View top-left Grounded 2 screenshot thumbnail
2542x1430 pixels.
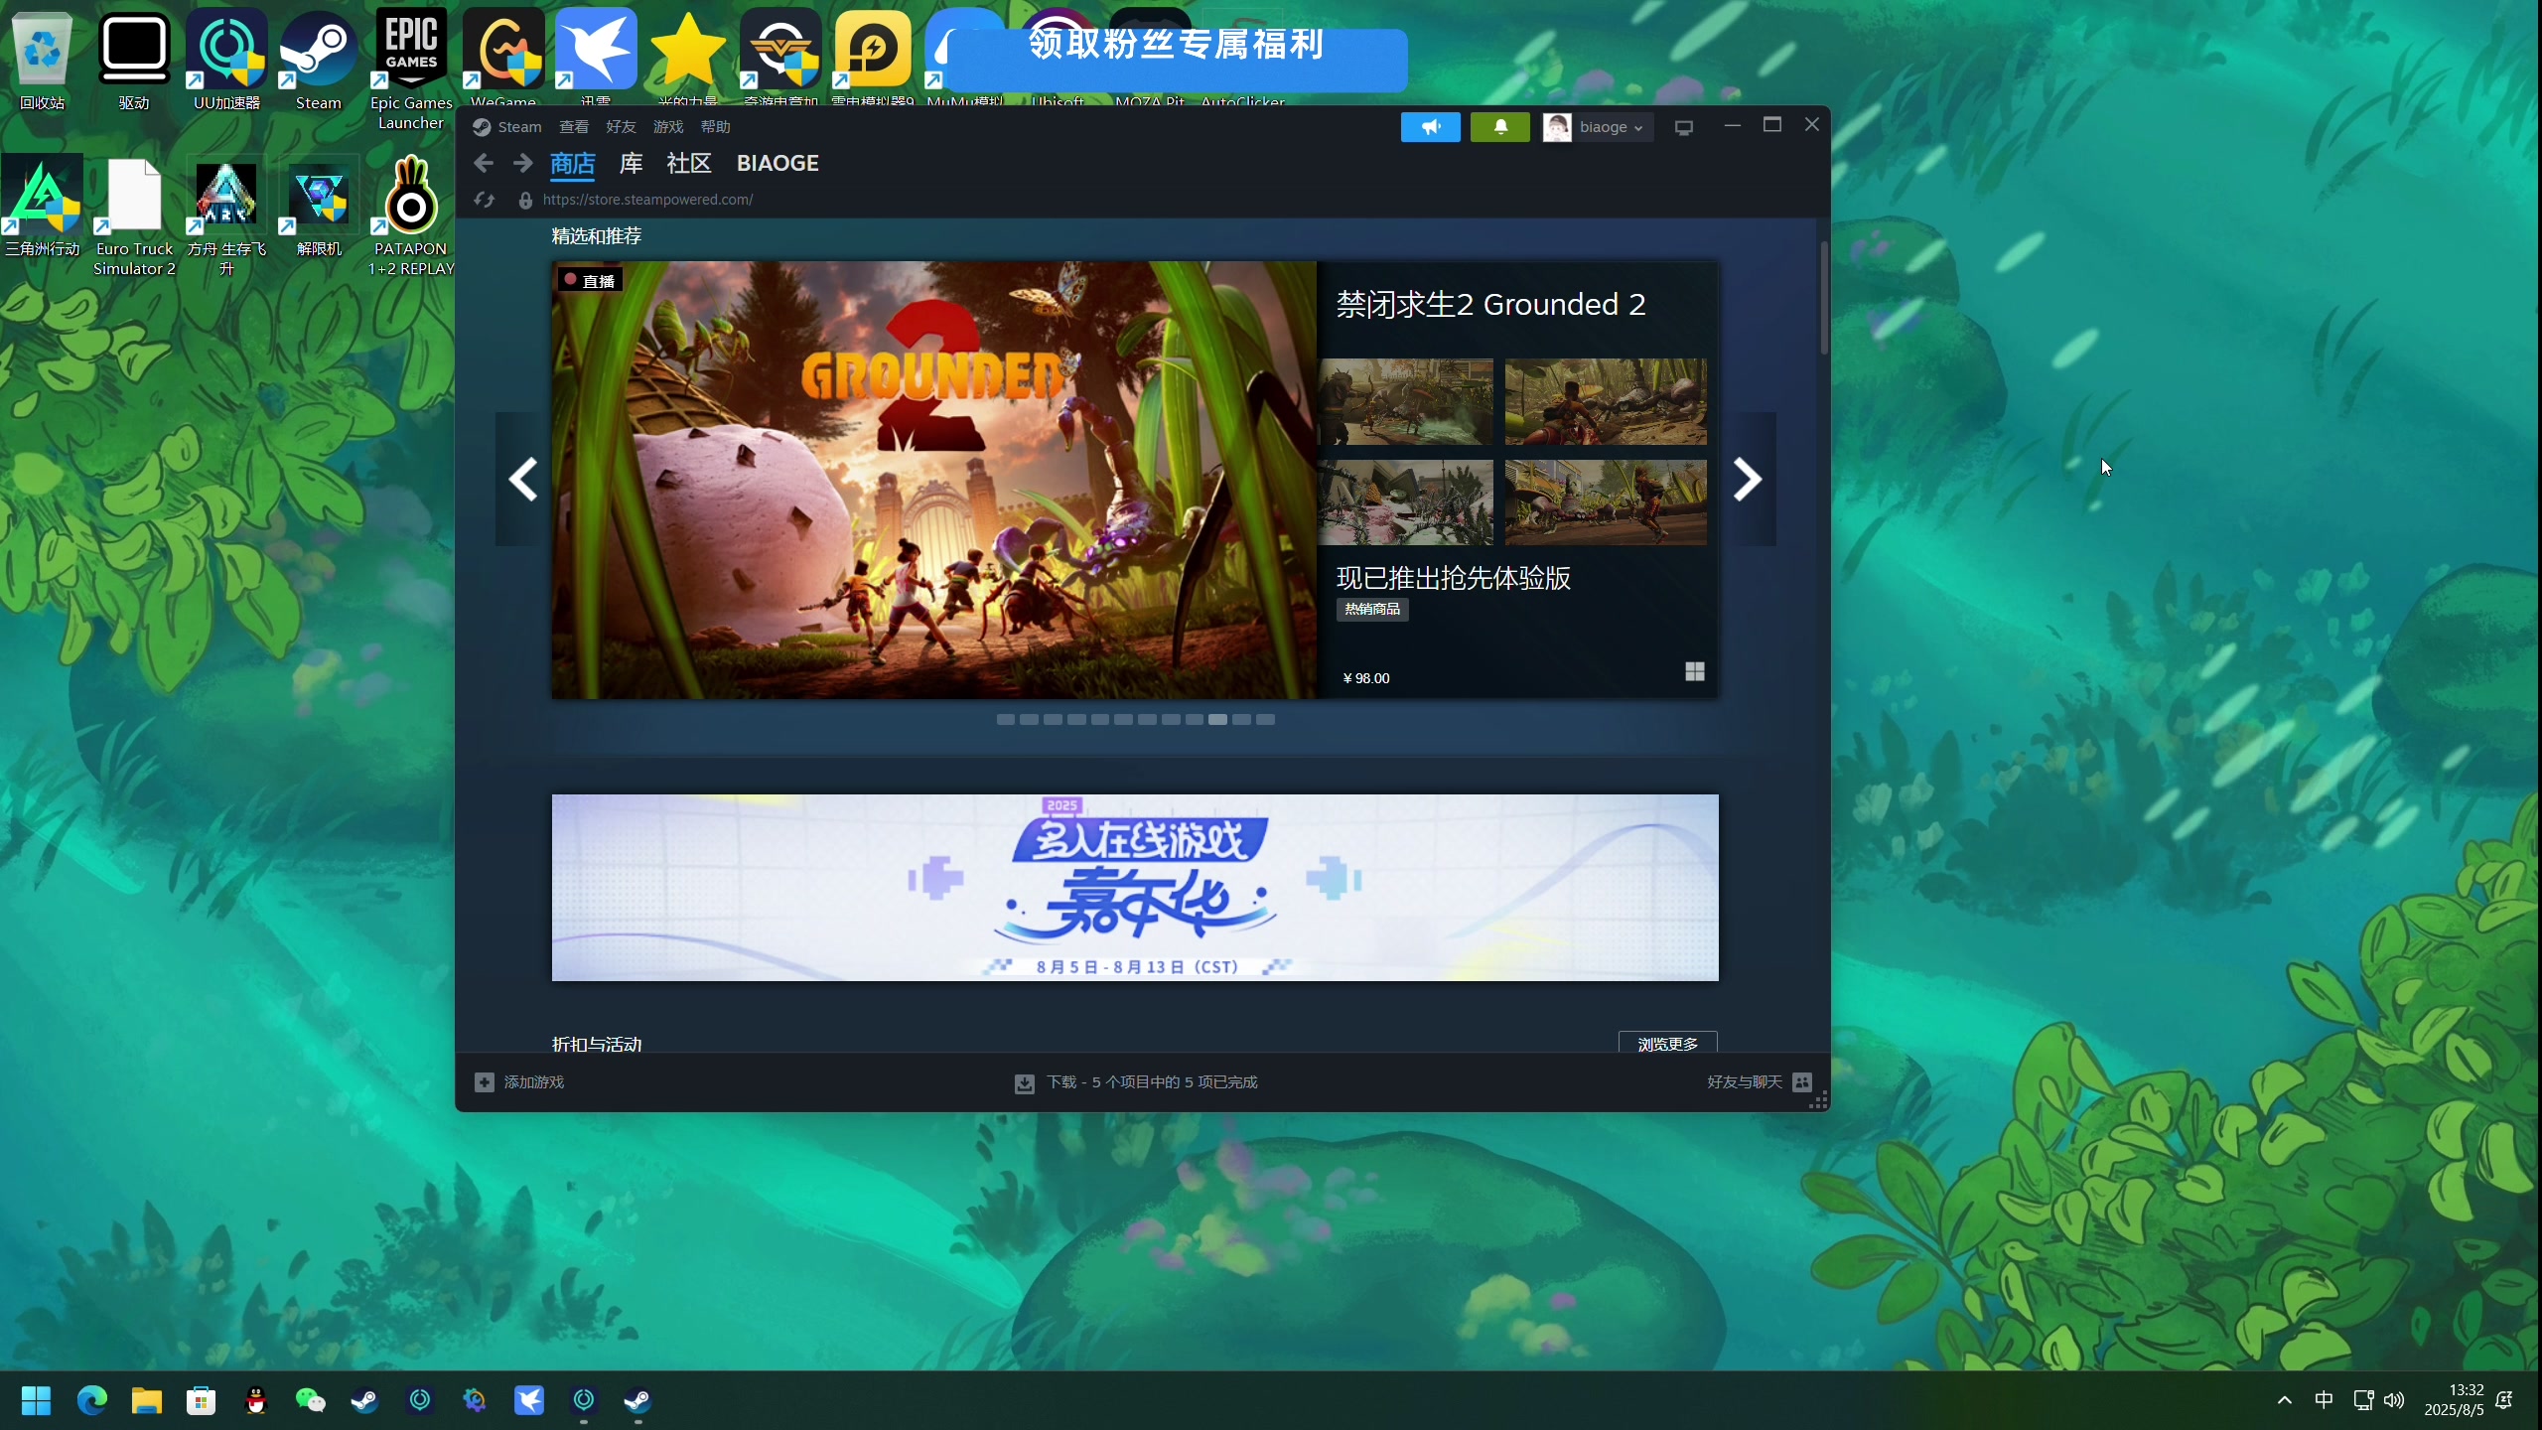(1406, 401)
